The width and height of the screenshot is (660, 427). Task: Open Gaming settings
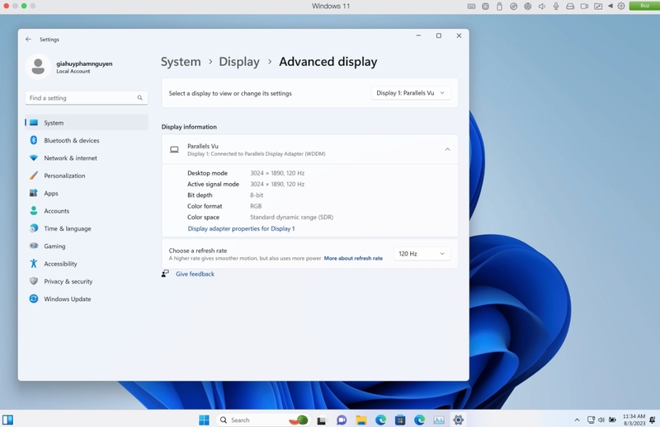pos(87,246)
